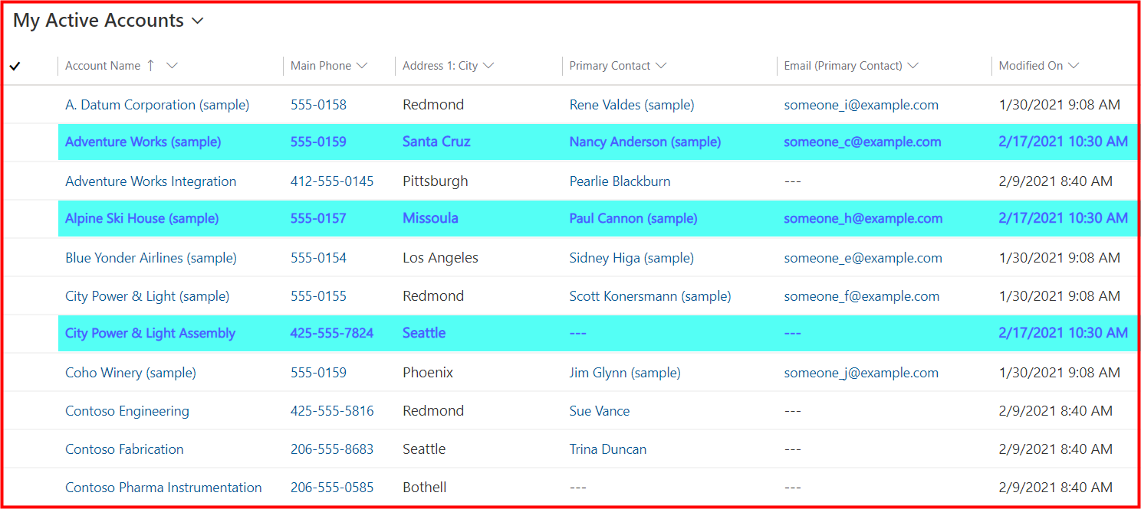1141x509 pixels.
Task: Select the Santa Cruz city cell
Action: [436, 142]
